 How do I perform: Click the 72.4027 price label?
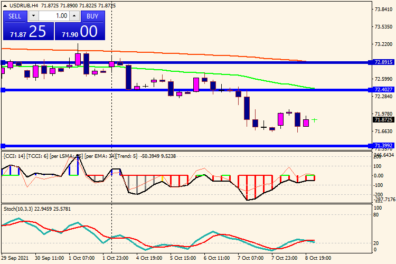(x=383, y=90)
